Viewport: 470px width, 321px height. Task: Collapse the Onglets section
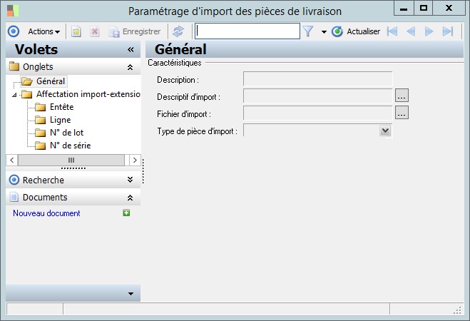click(x=130, y=67)
